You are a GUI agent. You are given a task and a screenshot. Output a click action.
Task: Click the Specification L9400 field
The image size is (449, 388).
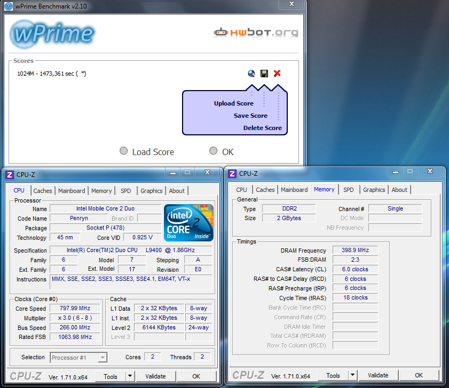(x=131, y=250)
